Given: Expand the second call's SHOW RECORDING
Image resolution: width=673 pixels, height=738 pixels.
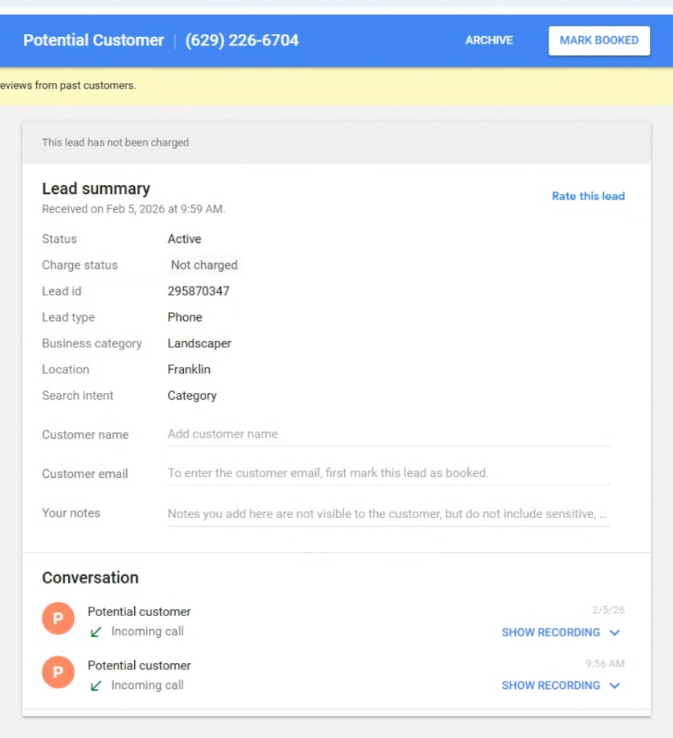Looking at the screenshot, I should (x=550, y=685).
